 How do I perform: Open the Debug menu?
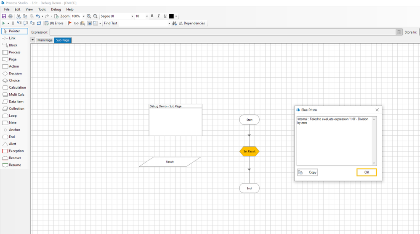point(56,9)
